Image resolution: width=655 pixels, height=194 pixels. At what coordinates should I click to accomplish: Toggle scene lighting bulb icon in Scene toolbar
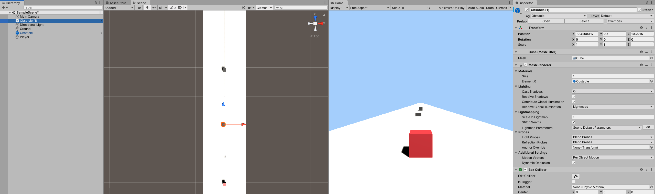[x=147, y=8]
